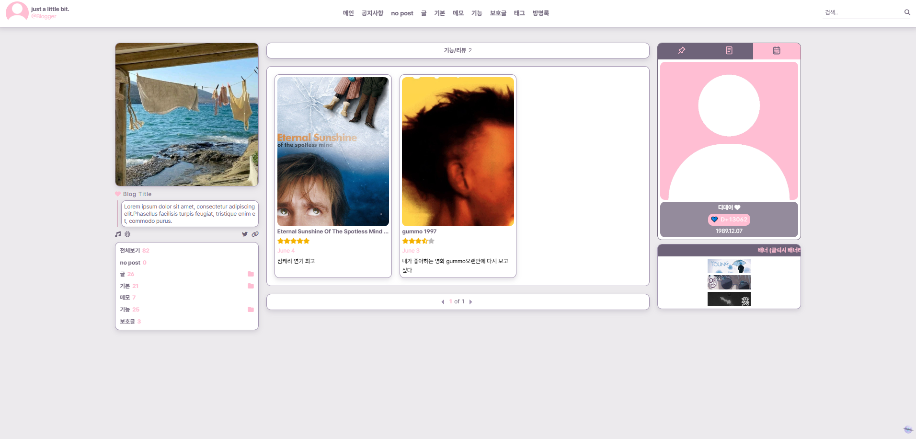Switch to the pin tab icon
The height and width of the screenshot is (439, 916).
point(681,51)
